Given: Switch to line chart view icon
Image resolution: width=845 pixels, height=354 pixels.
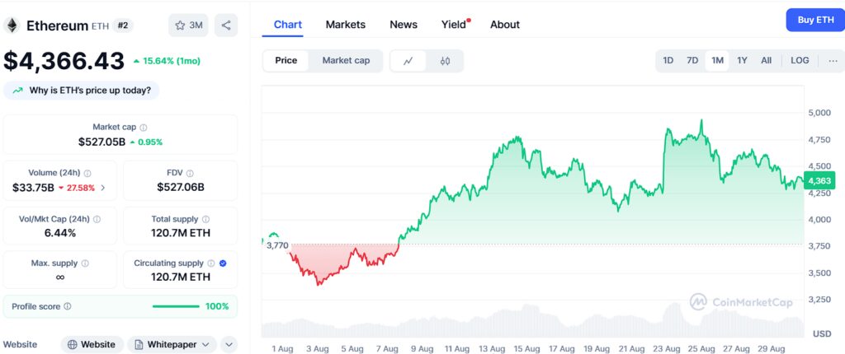Looking at the screenshot, I should (408, 61).
